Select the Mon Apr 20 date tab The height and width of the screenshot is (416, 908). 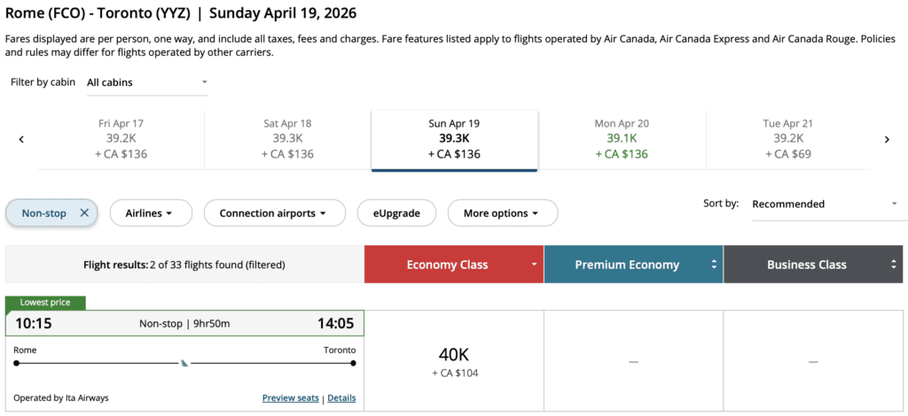pos(622,139)
